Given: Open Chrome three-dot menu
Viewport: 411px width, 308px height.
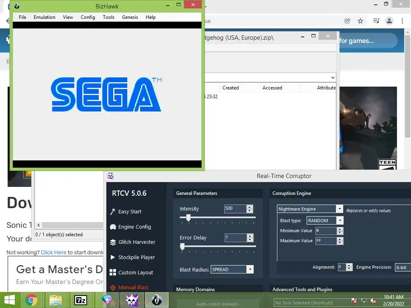Looking at the screenshot, I should (x=402, y=21).
